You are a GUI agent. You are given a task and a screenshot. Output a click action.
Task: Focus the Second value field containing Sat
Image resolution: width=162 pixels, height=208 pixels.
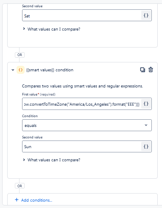(81, 15)
